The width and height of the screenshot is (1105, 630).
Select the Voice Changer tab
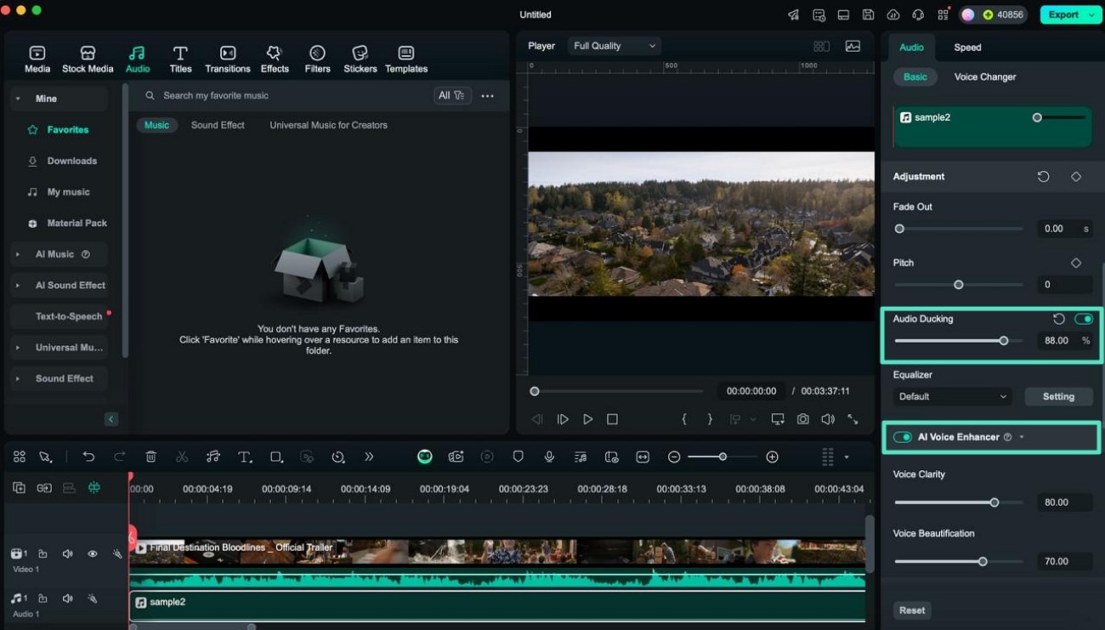pos(985,77)
